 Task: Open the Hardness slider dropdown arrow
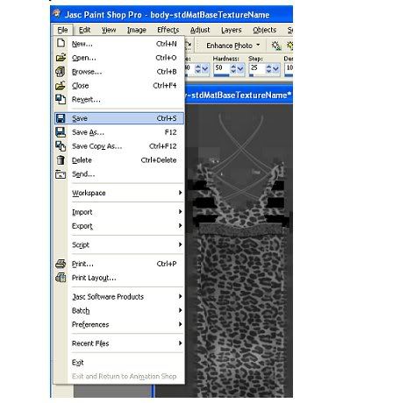[x=240, y=68]
